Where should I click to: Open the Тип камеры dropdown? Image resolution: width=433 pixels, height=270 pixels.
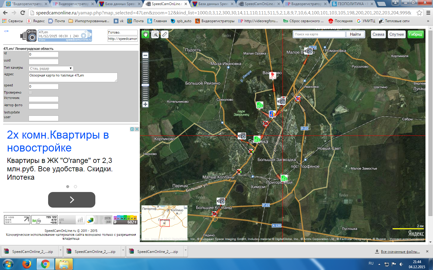51,68
